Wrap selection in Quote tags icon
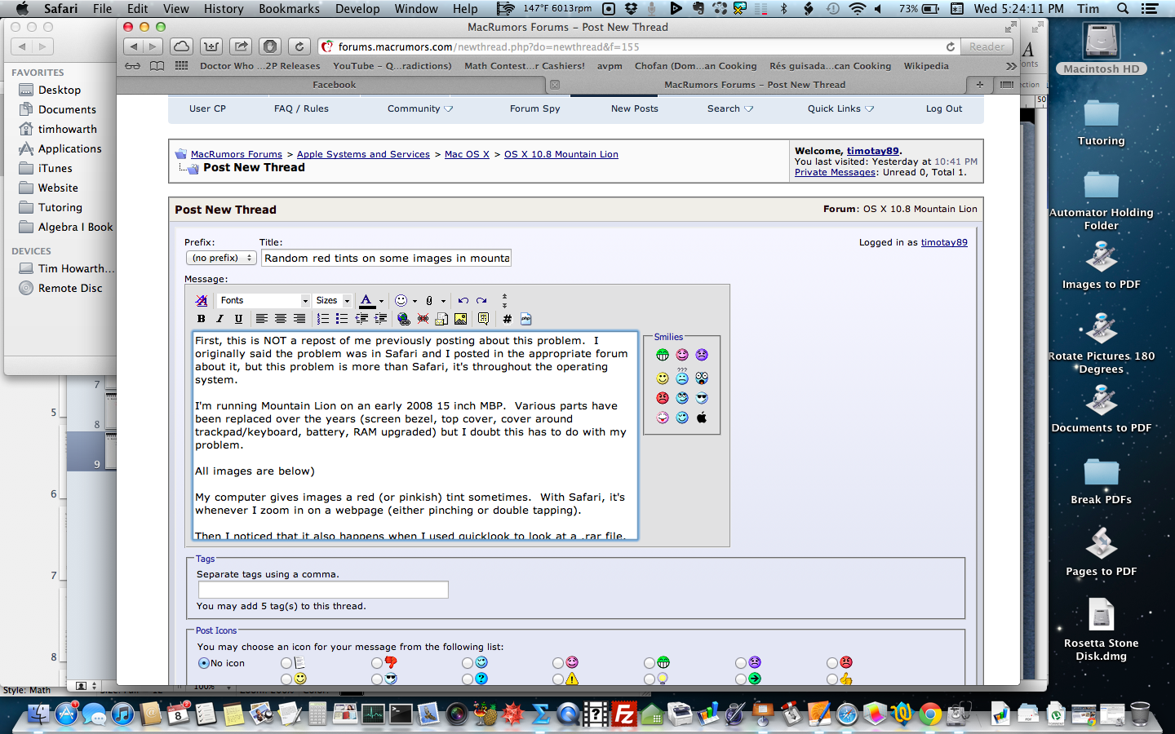This screenshot has height=734, width=1175. point(484,319)
